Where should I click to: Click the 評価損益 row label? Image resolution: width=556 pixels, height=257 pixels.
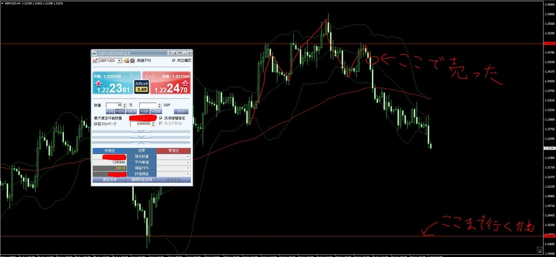click(x=141, y=174)
